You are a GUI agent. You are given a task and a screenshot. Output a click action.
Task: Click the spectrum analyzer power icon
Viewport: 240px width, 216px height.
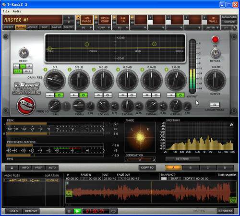pos(231,125)
